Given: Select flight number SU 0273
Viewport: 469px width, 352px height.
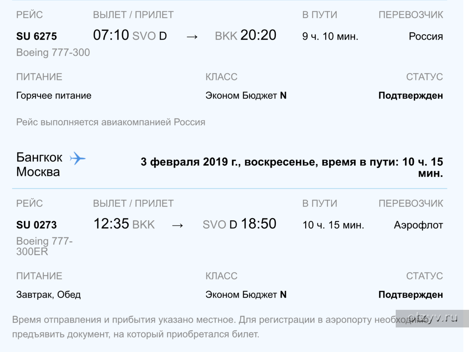Looking at the screenshot, I should click(37, 225).
